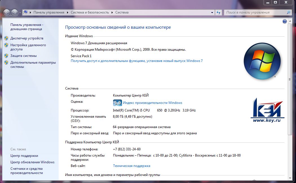Click the upgrade link about новый выпуск Windows 7
Screen dimensions: 296x183
[x=137, y=61]
